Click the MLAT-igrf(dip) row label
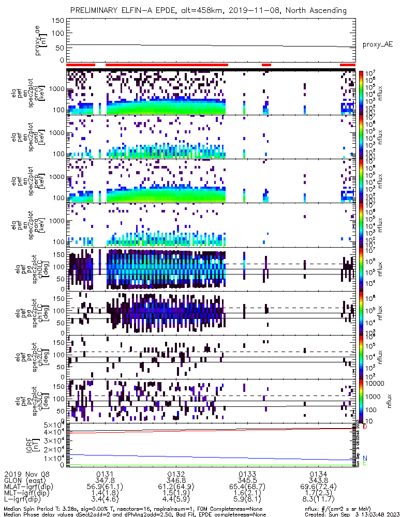The width and height of the screenshot is (401, 517). click(28, 486)
